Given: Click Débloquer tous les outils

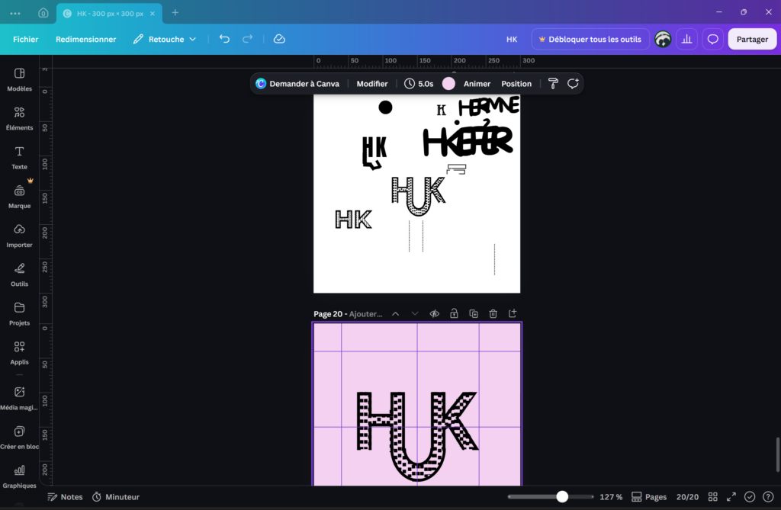Looking at the screenshot, I should coord(590,39).
